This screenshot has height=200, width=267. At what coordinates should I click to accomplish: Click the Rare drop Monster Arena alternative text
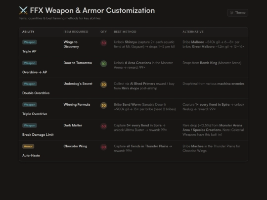(x=213, y=130)
